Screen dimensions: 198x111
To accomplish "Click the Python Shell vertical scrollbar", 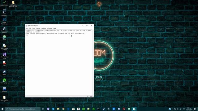I will pyautogui.click(x=93, y=62).
